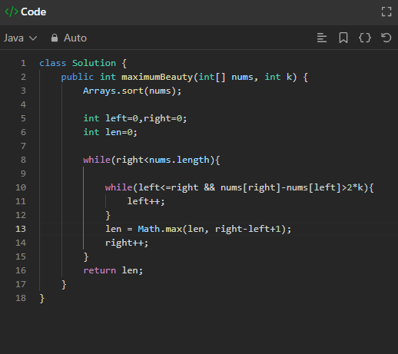The height and width of the screenshot is (354, 398).
Task: Click the lock icon beside Auto
Action: (x=55, y=38)
